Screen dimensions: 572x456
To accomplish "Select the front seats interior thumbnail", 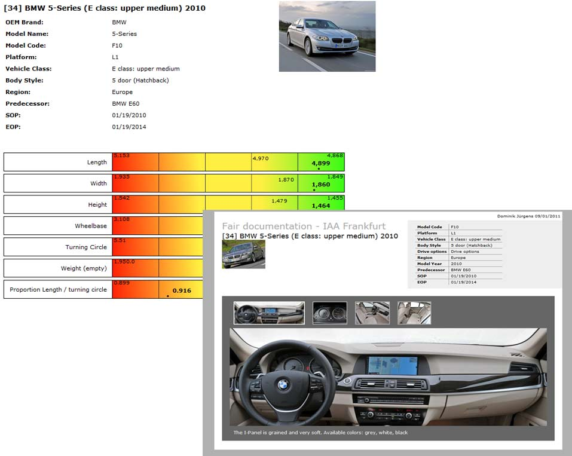I will (x=372, y=313).
